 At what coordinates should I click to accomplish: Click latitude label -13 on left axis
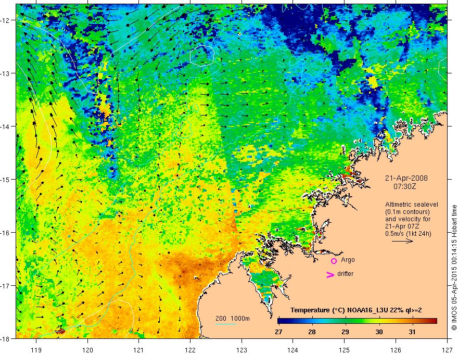(x=5, y=73)
